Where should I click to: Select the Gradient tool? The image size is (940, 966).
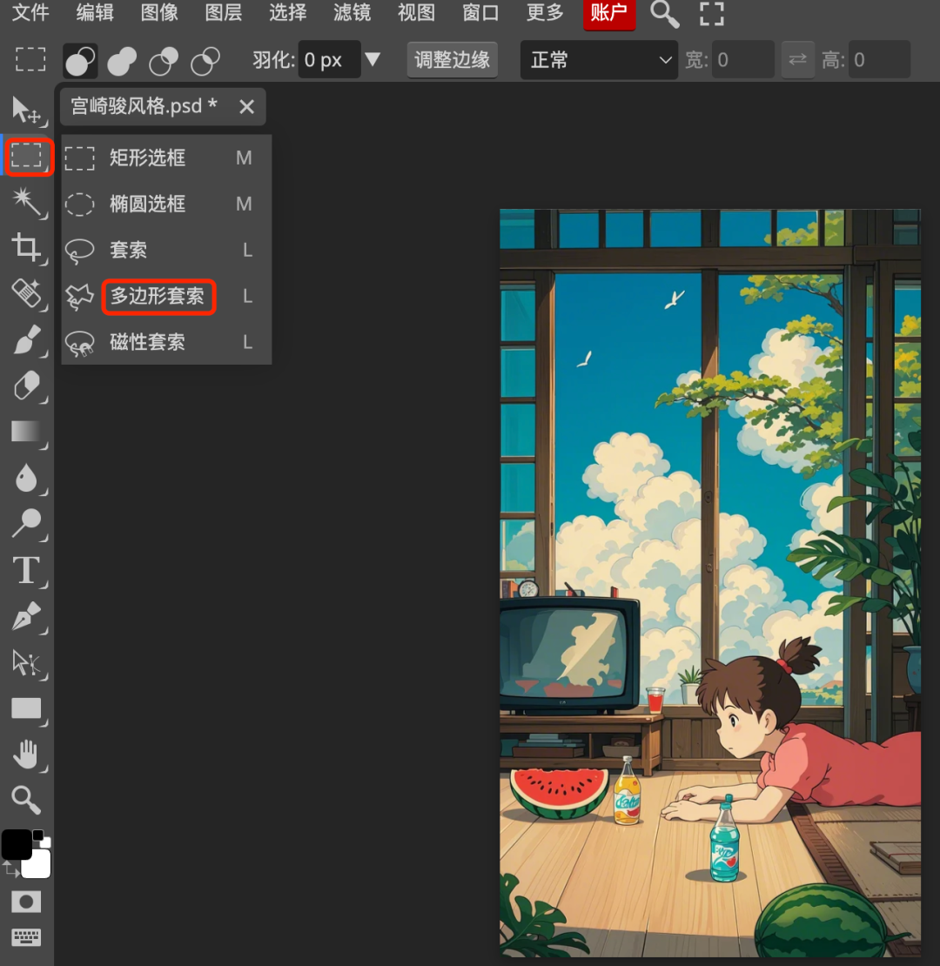(26, 432)
